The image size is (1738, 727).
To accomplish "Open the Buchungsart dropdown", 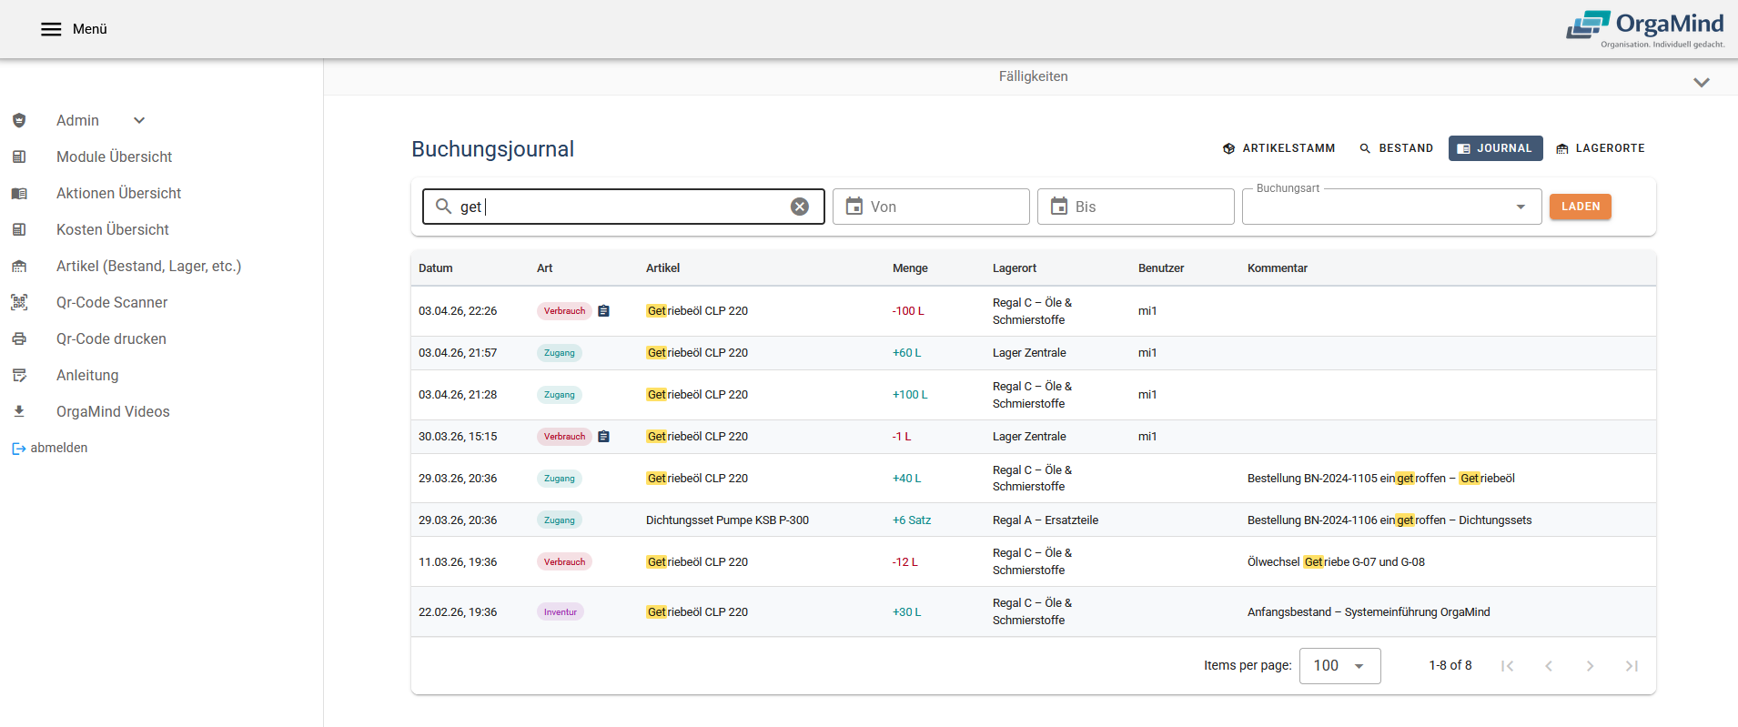I will point(1391,207).
